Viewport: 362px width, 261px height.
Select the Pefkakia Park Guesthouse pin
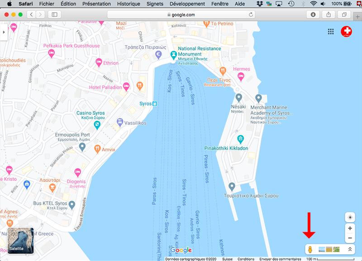pyautogui.click(x=51, y=53)
